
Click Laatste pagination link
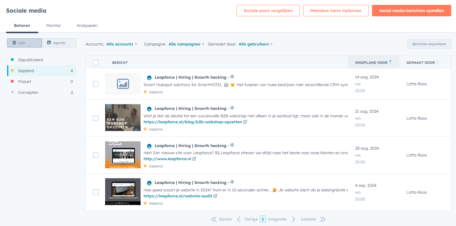[x=308, y=219]
